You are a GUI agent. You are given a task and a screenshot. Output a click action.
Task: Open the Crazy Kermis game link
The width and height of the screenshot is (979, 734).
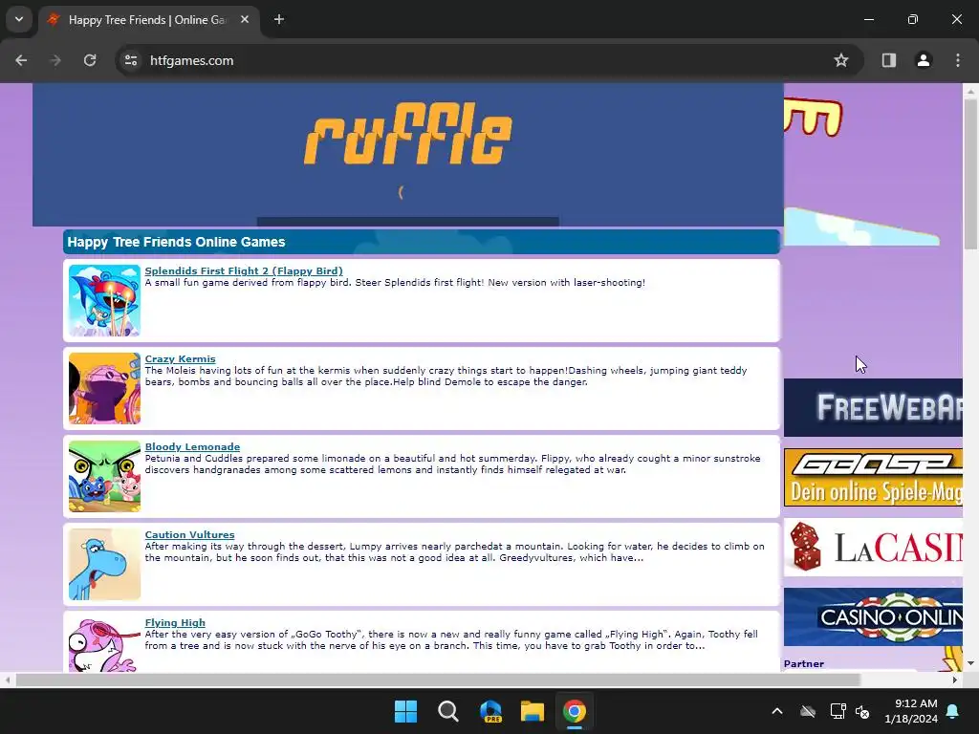180,359
